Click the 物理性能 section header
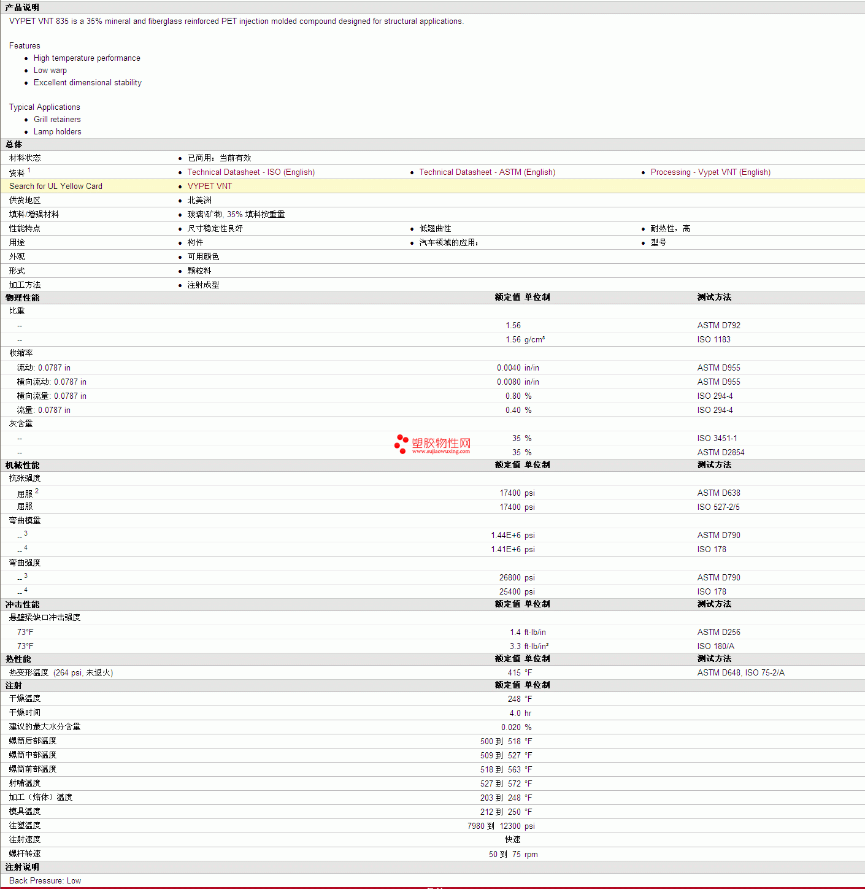The width and height of the screenshot is (865, 889). [x=22, y=298]
